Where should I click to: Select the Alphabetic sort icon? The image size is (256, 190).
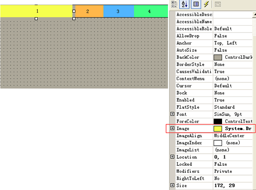point(184,4)
